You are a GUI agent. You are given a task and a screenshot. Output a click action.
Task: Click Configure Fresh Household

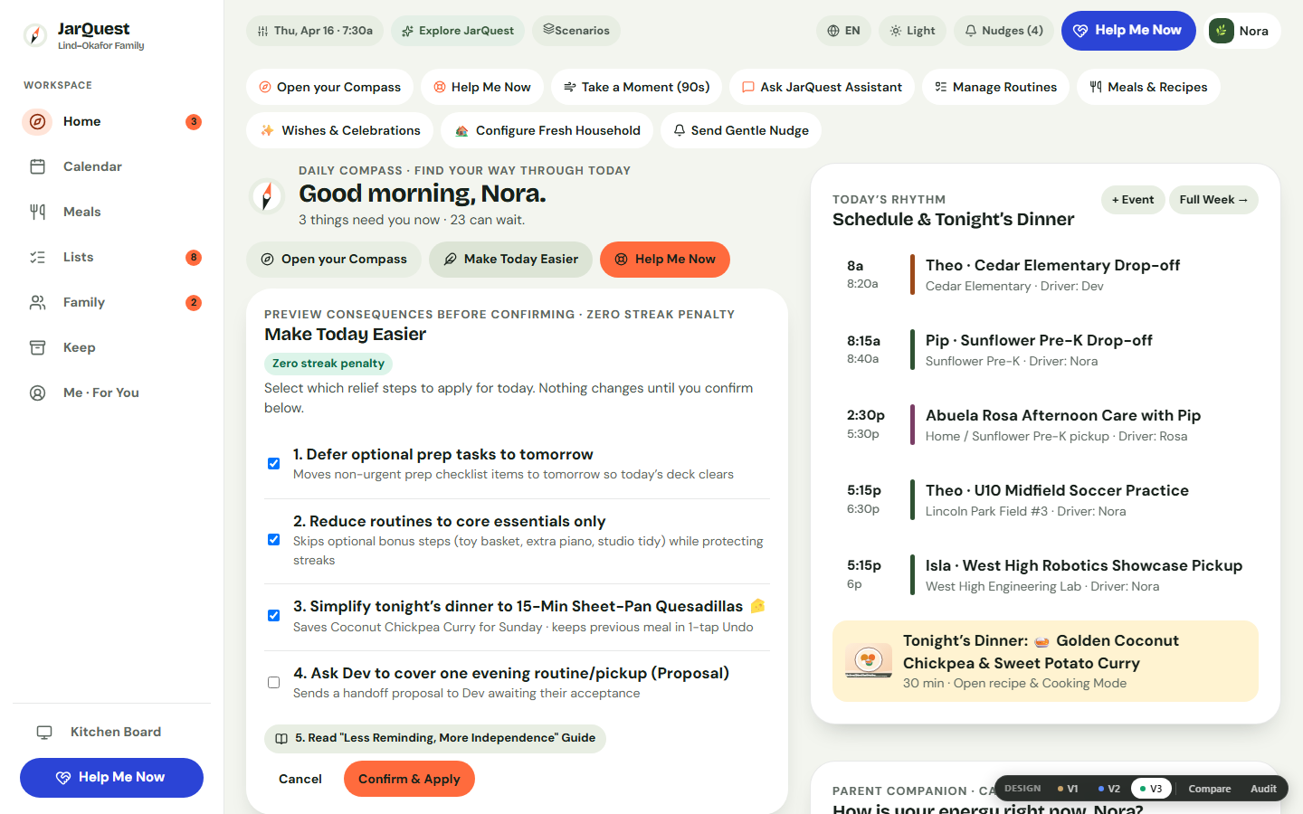(547, 130)
